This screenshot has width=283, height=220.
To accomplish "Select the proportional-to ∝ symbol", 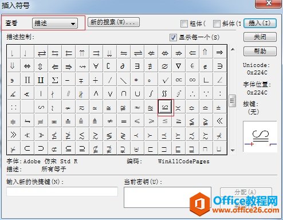I will (179, 80).
